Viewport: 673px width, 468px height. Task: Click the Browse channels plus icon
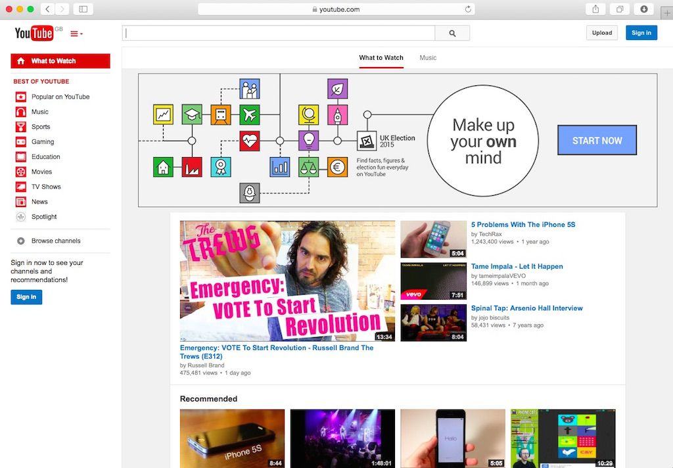click(20, 241)
